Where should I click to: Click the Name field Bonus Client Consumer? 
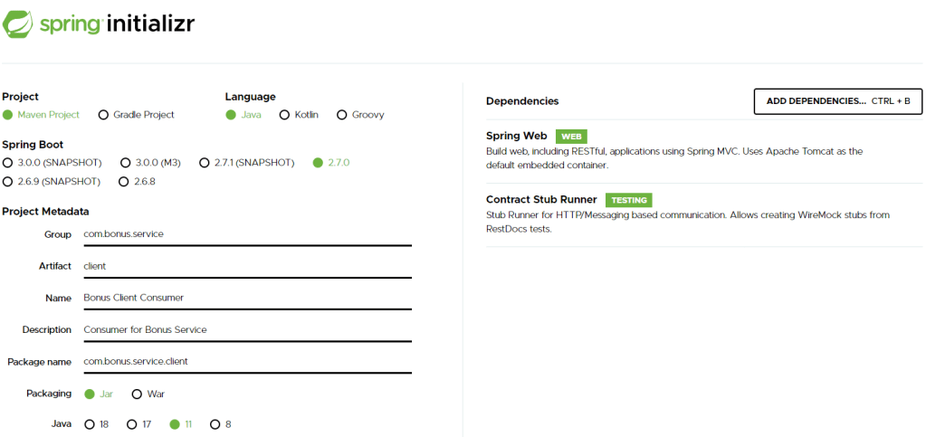pyautogui.click(x=246, y=298)
